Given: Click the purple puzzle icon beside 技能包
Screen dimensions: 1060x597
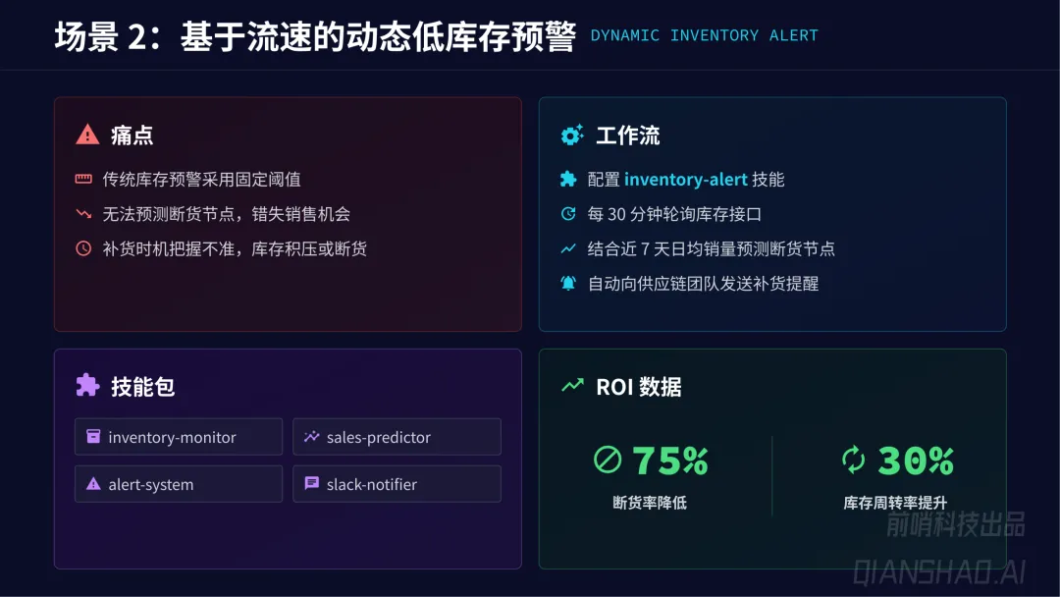Looking at the screenshot, I should pos(87,385).
